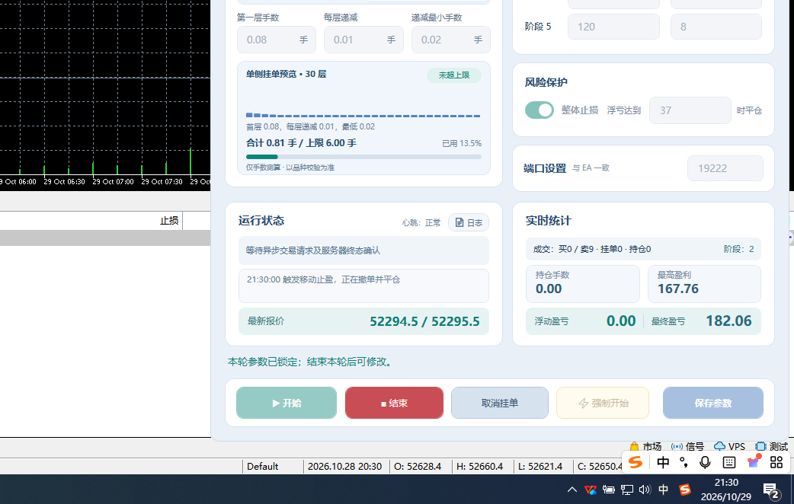Click the grey selected row under 止损 header
This screenshot has width=794, height=504.
click(105, 238)
